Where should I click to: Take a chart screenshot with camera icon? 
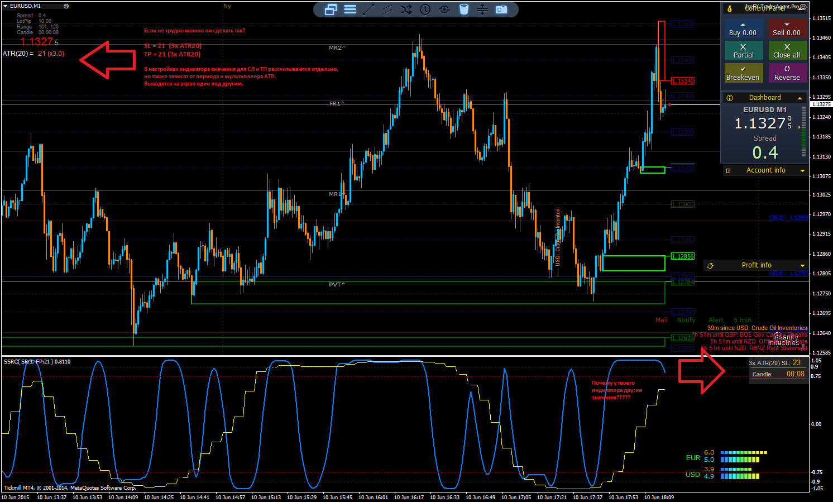(x=501, y=9)
